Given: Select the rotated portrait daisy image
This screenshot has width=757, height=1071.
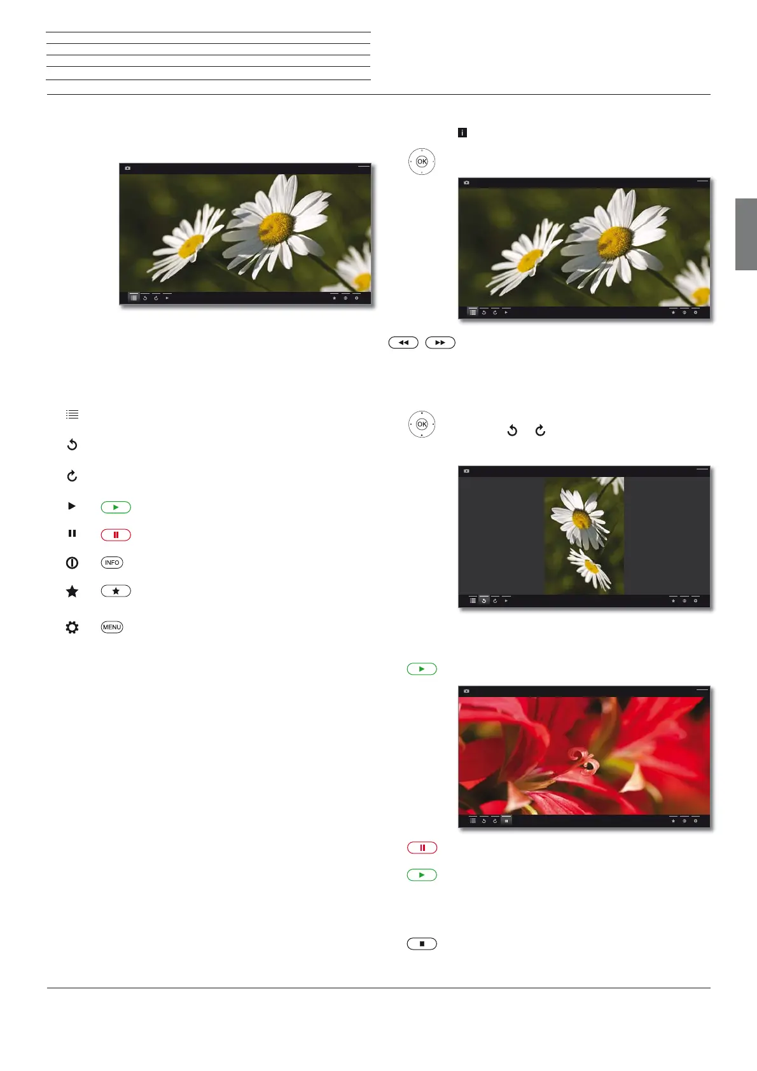Looking at the screenshot, I should click(584, 535).
